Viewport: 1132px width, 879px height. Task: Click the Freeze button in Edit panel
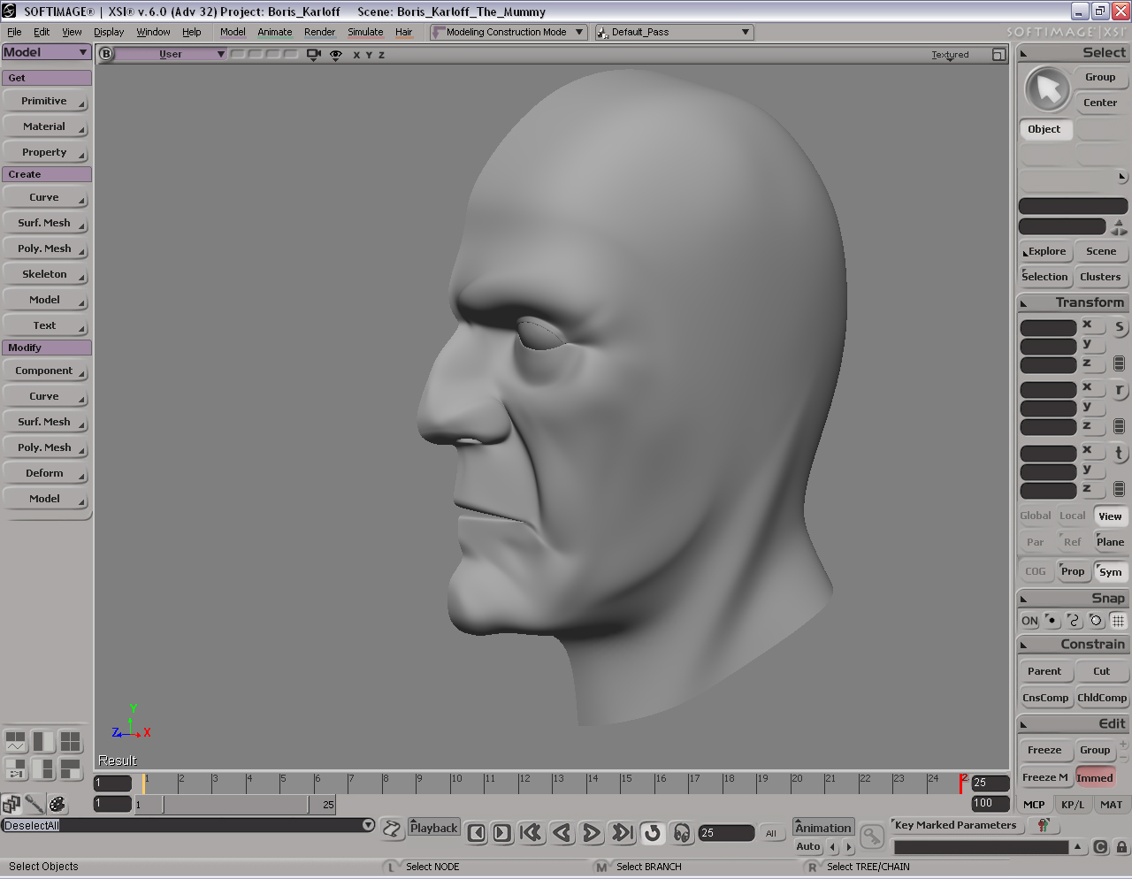(x=1044, y=750)
